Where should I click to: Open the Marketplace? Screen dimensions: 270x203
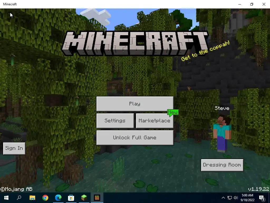[x=155, y=121]
